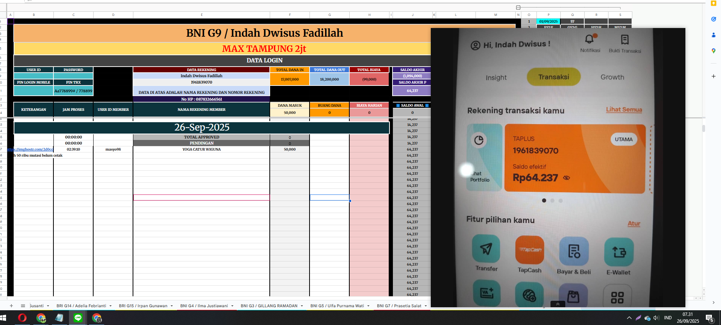Open the dropdown for the BRI G14 / Adelia Febrianti tab

click(110, 306)
